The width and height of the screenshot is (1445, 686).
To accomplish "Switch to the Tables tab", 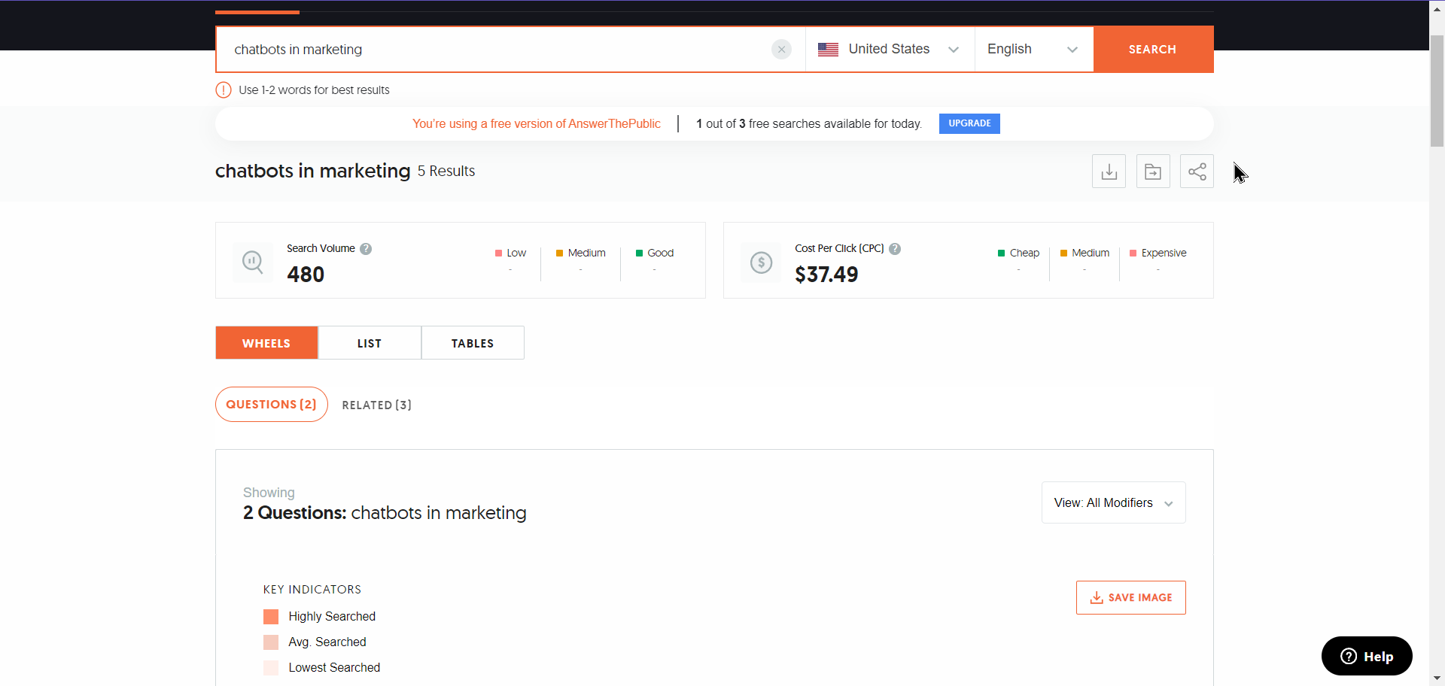I will pos(472,343).
